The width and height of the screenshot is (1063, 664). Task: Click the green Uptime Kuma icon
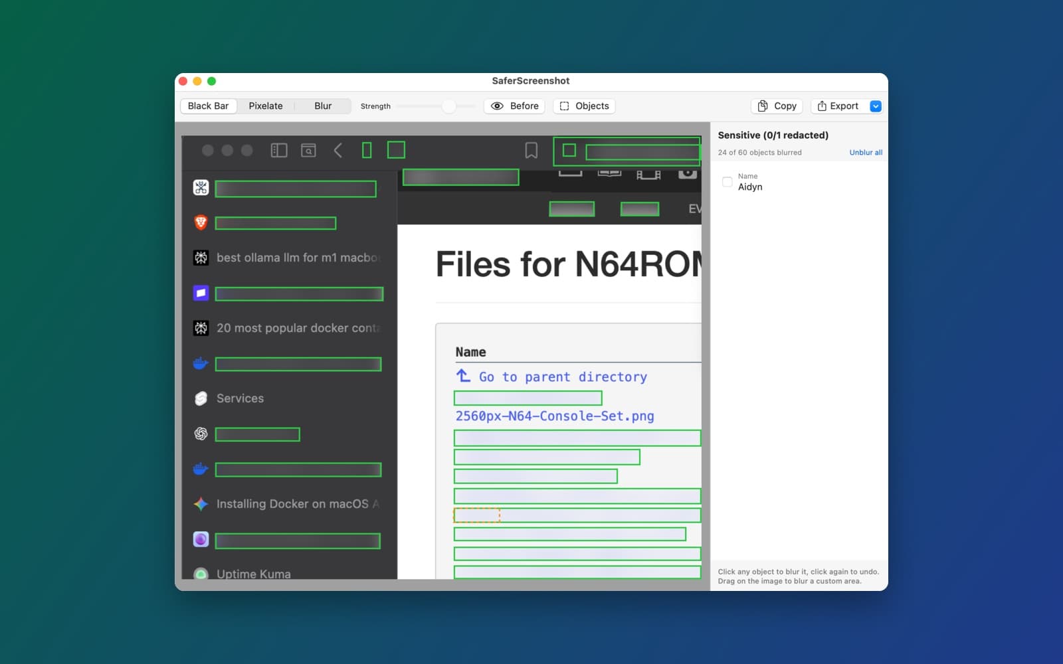pos(201,574)
